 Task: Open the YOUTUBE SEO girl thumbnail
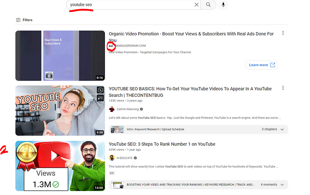(60, 111)
